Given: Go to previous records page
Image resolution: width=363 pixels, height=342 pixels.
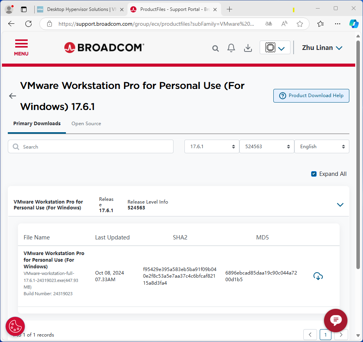Looking at the screenshot, I should click(310, 335).
